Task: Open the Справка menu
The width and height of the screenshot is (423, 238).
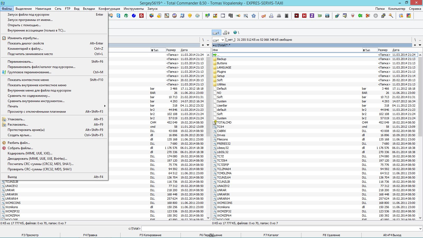Action: point(415,9)
